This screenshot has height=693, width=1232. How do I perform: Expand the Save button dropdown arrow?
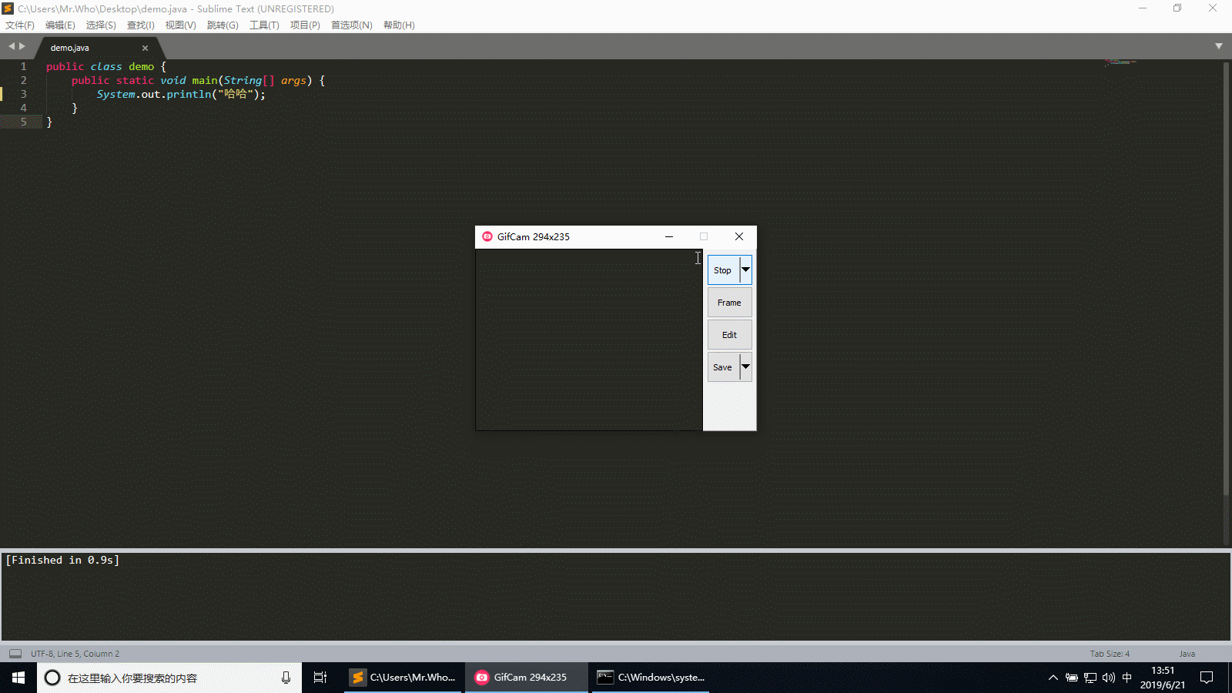745,367
